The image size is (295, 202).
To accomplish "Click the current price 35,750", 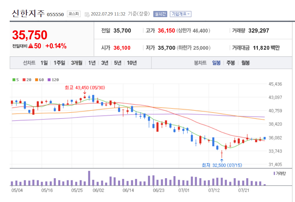I will tap(30, 35).
